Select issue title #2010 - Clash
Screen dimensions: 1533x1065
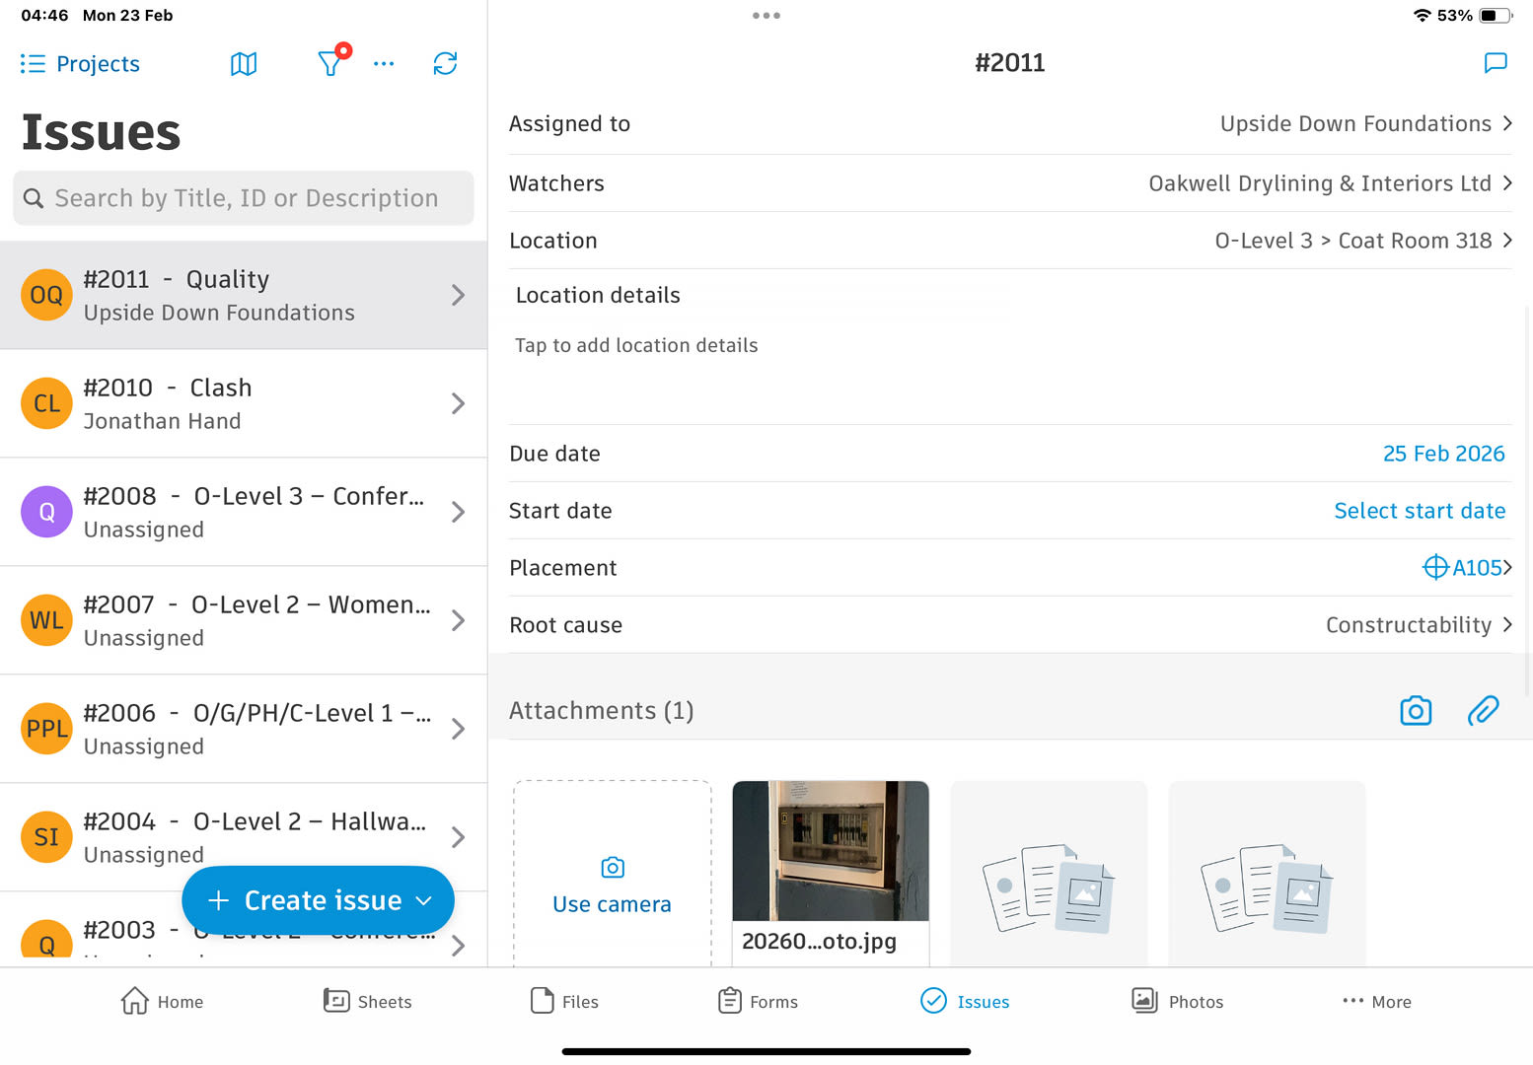[168, 388]
